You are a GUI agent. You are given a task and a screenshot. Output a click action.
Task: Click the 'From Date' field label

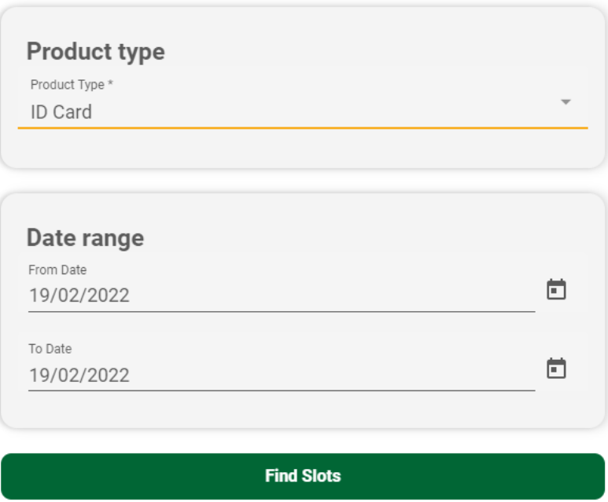click(x=57, y=269)
